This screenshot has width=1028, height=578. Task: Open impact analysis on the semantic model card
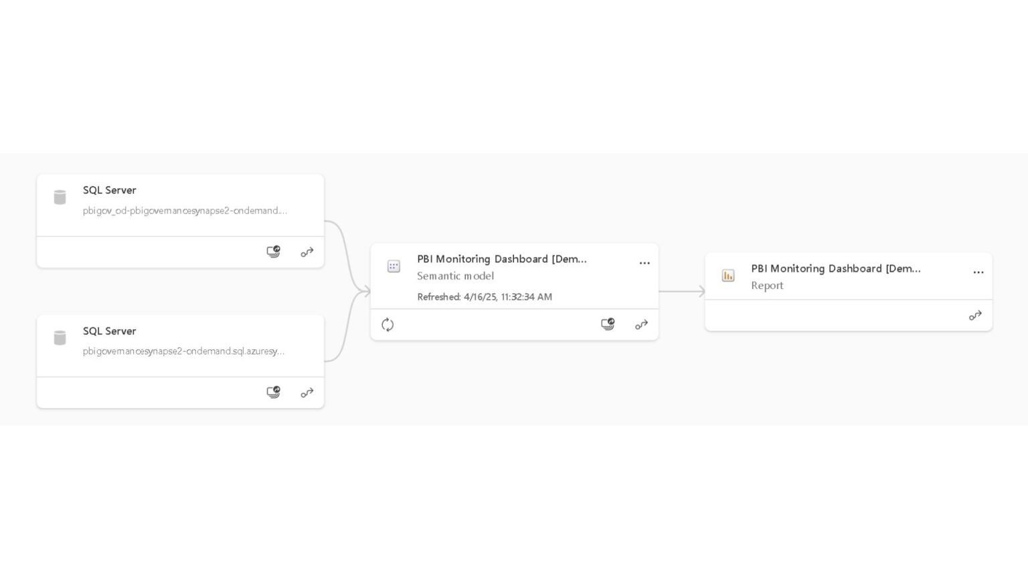point(607,324)
